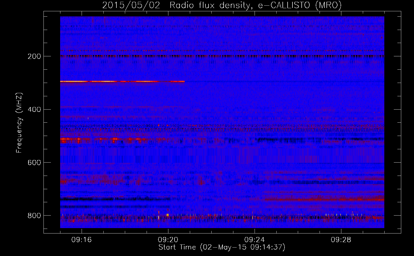Click the plot title "Radio flux density, e-CALLISTO (MRO)"
Image resolution: width=414 pixels, height=256 pixels.
click(256, 5)
